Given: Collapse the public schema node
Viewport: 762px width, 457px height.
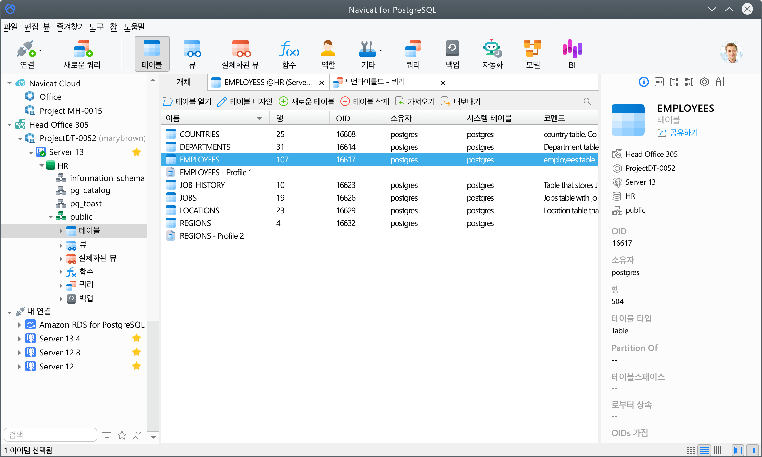Looking at the screenshot, I should 51,217.
